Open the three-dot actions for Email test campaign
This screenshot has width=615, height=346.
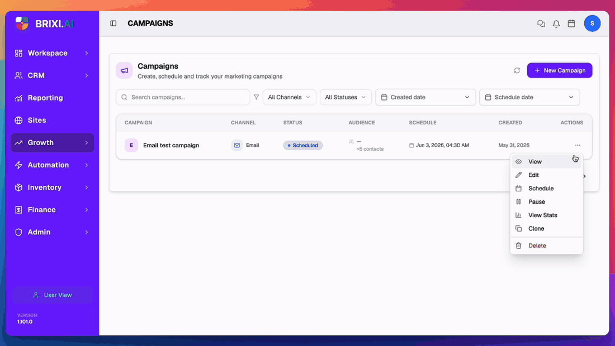pos(578,145)
